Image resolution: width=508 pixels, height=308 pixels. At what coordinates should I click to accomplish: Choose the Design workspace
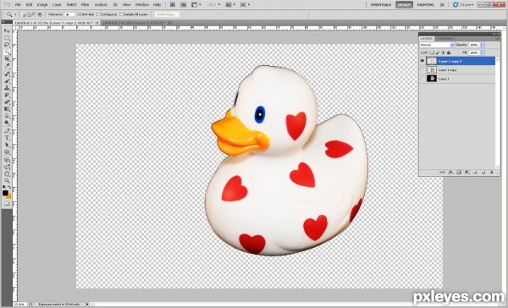click(405, 5)
